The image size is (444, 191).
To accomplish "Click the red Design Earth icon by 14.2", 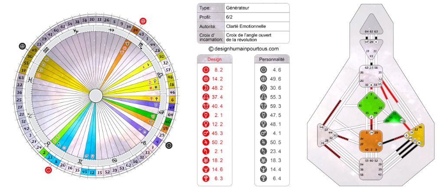I will [206, 80].
